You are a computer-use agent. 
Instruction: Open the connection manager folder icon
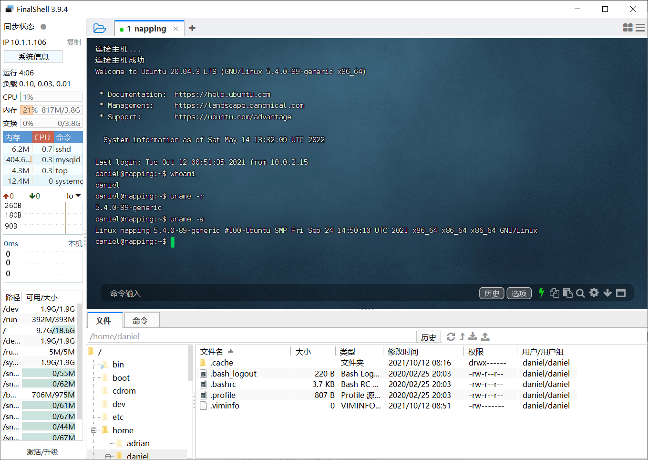100,28
